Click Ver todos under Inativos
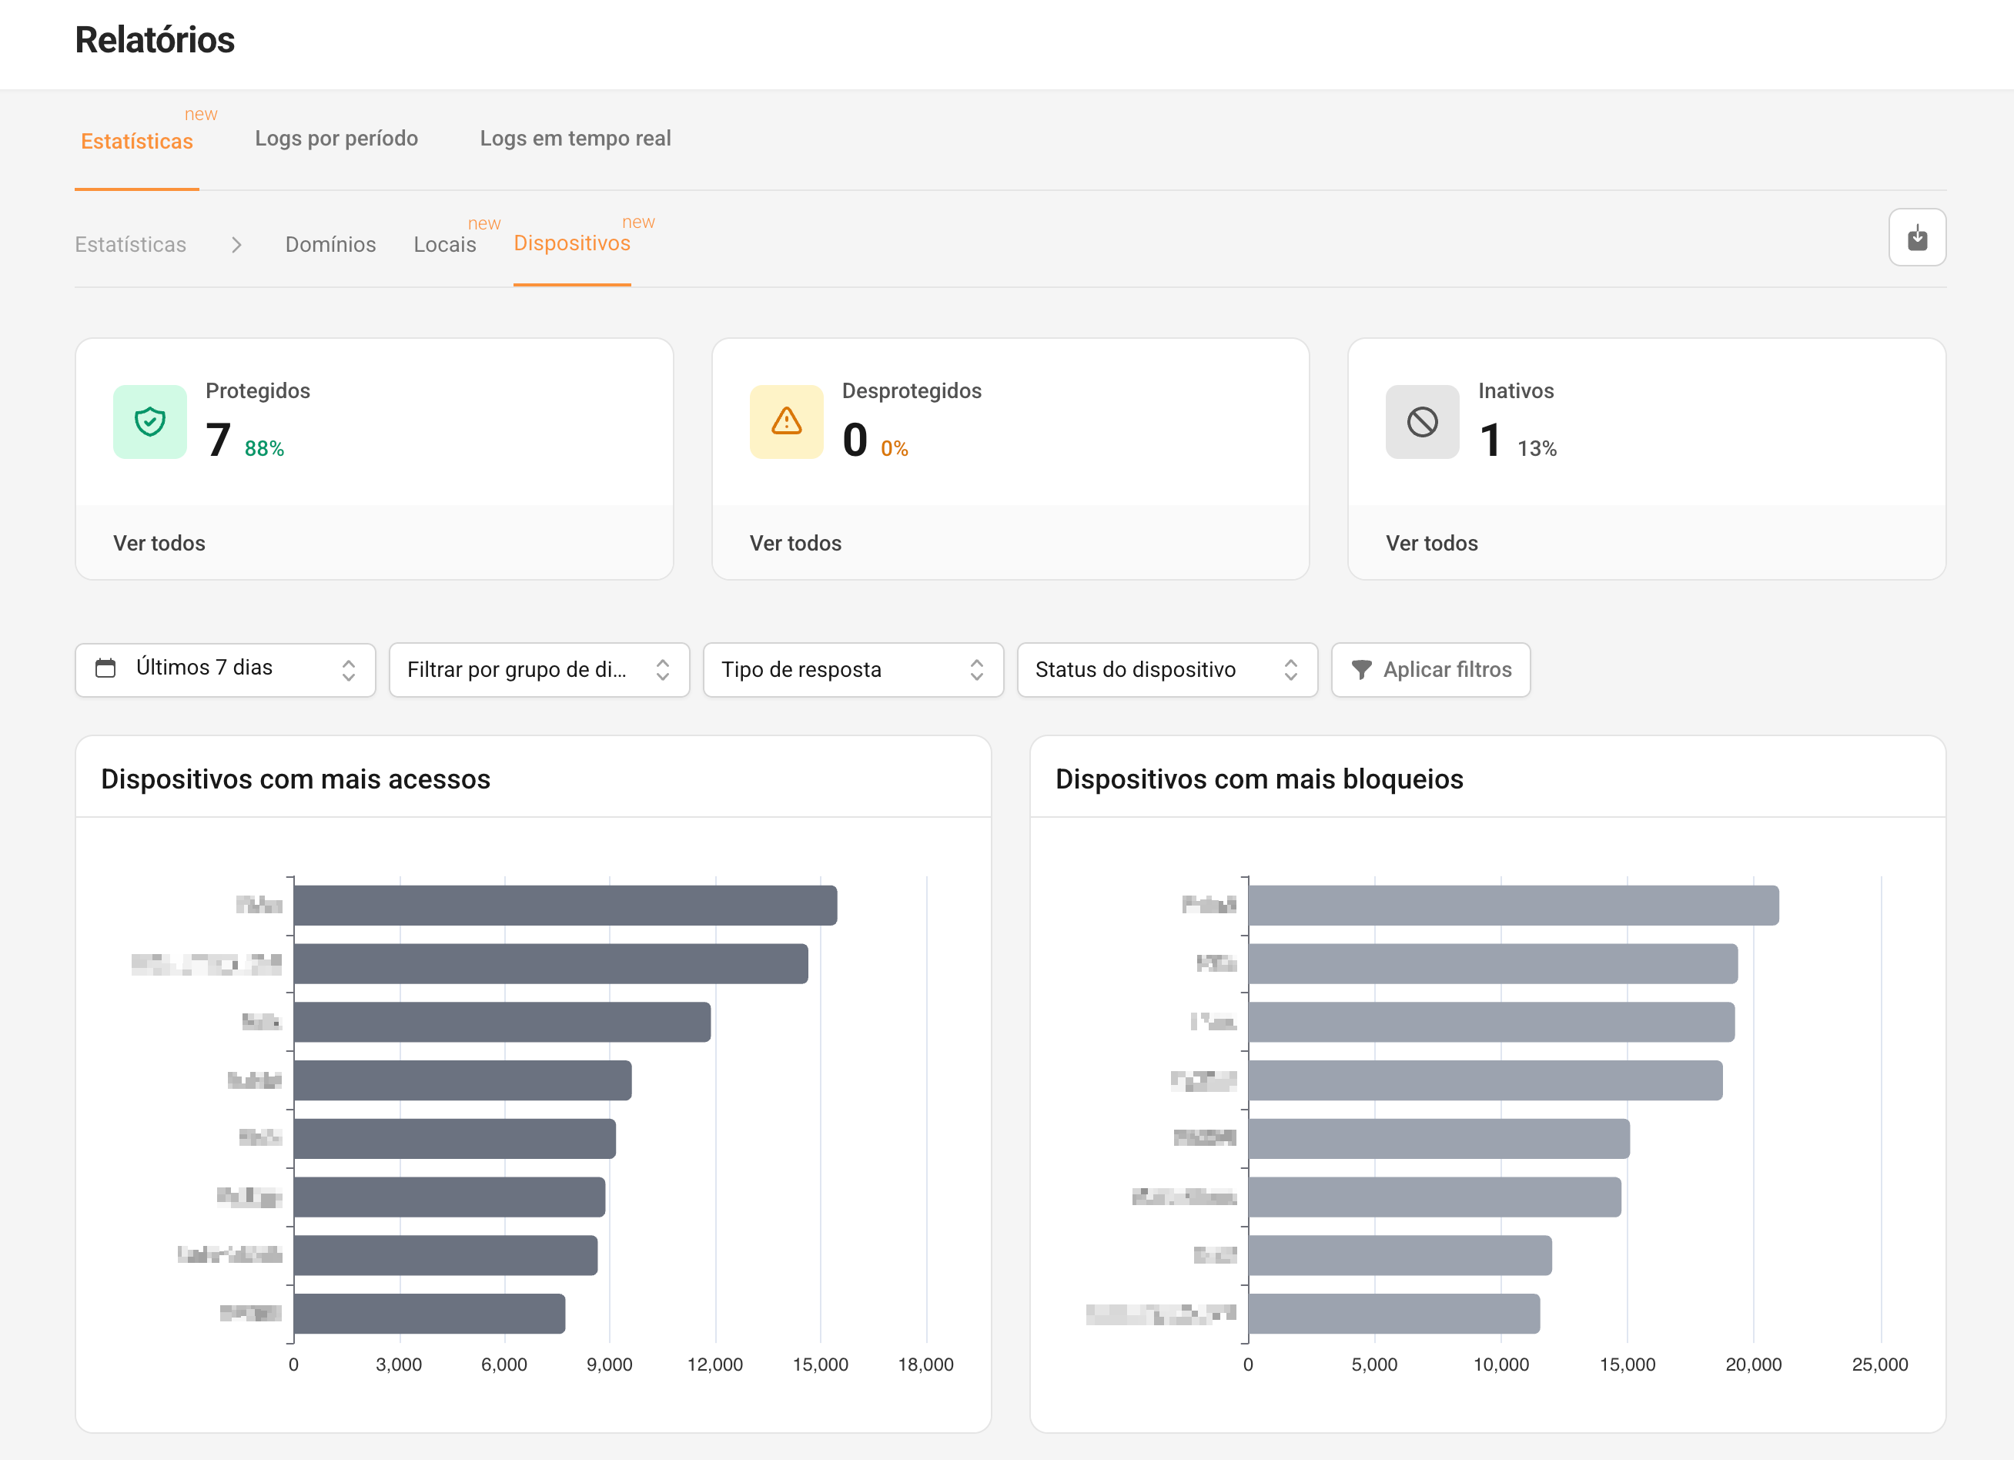 (x=1431, y=544)
